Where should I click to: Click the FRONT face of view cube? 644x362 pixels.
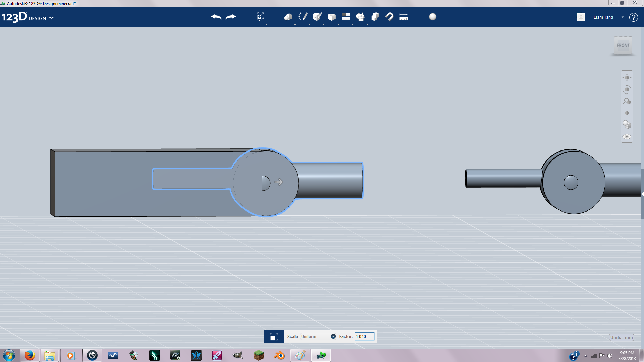click(623, 46)
